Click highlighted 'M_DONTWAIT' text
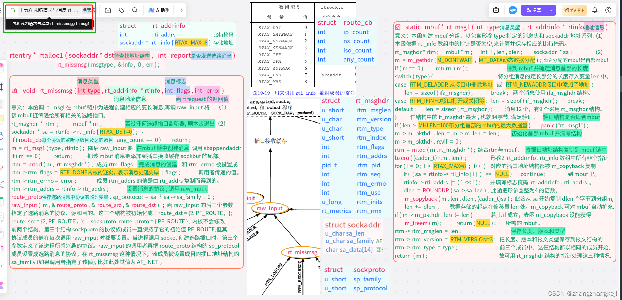This screenshot has height=300, width=622. point(455,60)
